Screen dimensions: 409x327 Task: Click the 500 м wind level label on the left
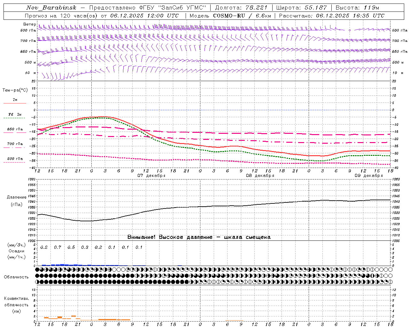(x=30, y=62)
